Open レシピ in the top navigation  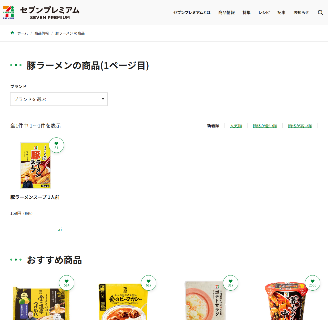(x=264, y=13)
